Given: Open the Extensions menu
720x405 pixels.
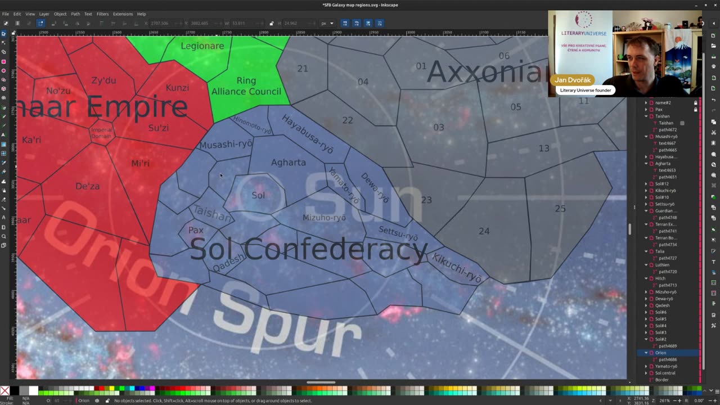Looking at the screenshot, I should pos(123,14).
